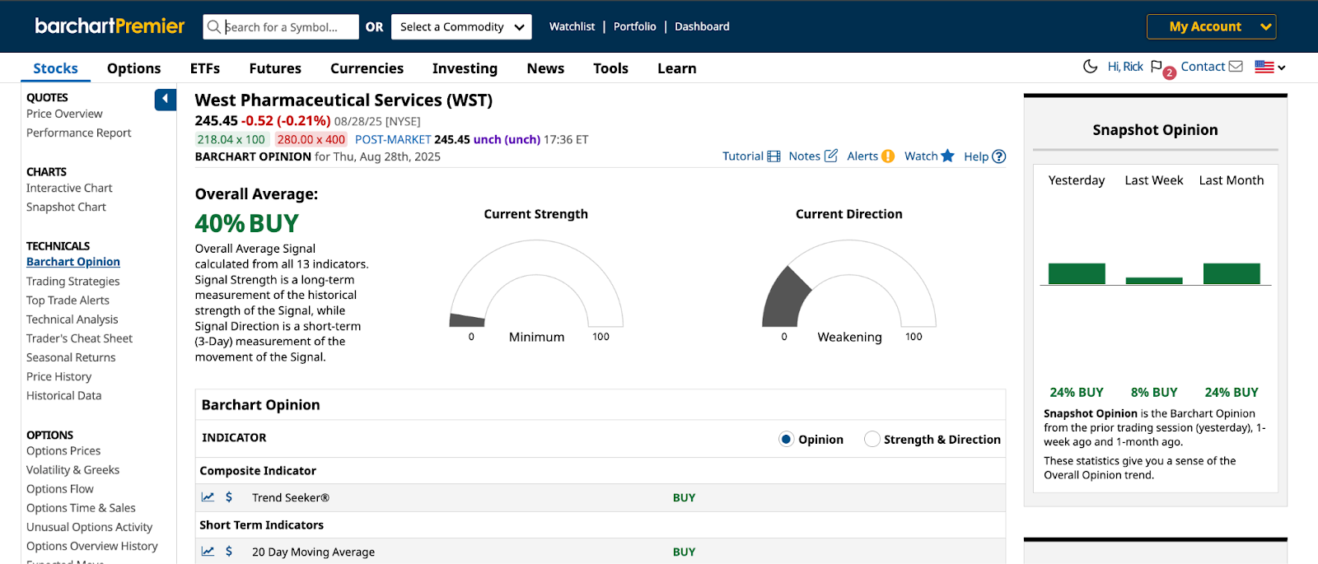Open the Currencies menu

click(367, 68)
